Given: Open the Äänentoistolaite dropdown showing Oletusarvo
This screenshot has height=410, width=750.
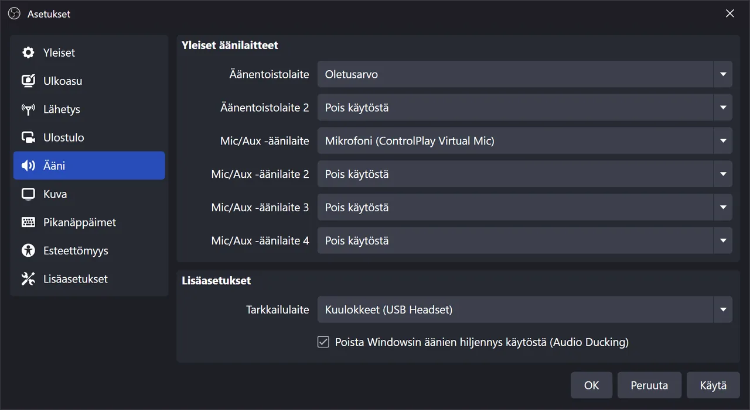Looking at the screenshot, I should click(x=525, y=74).
